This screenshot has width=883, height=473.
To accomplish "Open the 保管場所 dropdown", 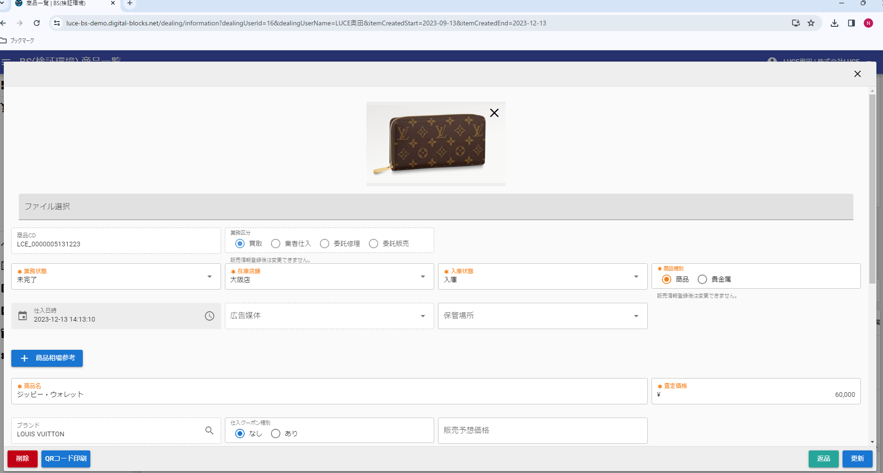I will (542, 316).
